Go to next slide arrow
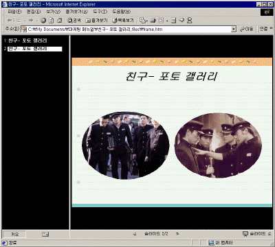The image size is (275, 247). 177,234
